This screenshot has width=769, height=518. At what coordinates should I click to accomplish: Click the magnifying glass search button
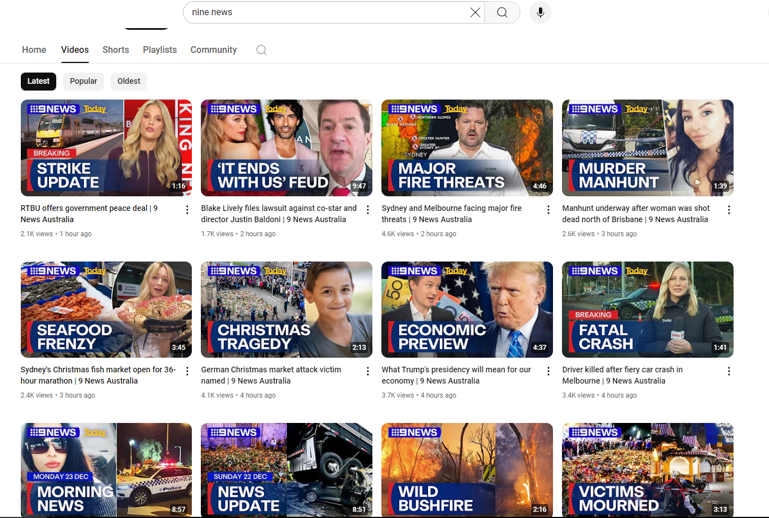pos(502,12)
